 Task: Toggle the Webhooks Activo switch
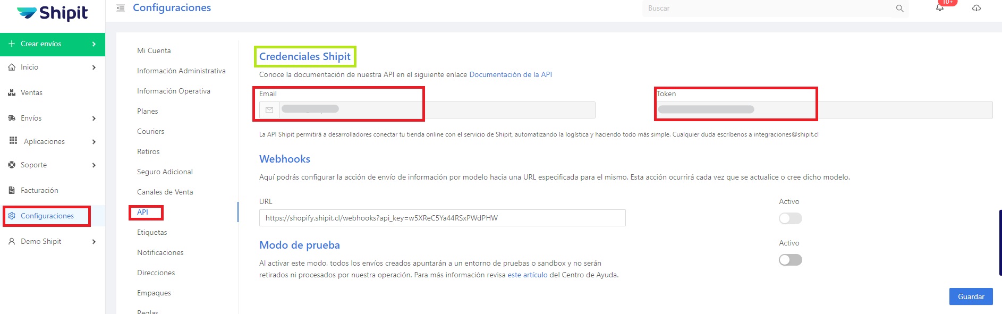pyautogui.click(x=791, y=218)
